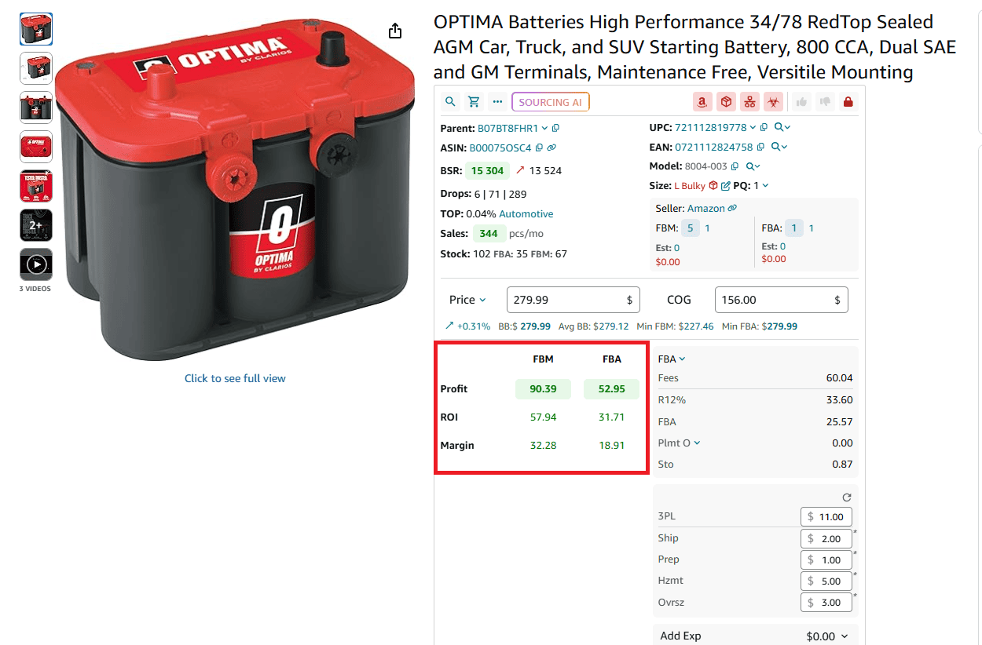Click the FBM profit value 90.39
982x645 pixels.
click(543, 389)
